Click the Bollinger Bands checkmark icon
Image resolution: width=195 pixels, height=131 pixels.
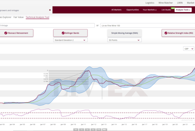coord(63,33)
